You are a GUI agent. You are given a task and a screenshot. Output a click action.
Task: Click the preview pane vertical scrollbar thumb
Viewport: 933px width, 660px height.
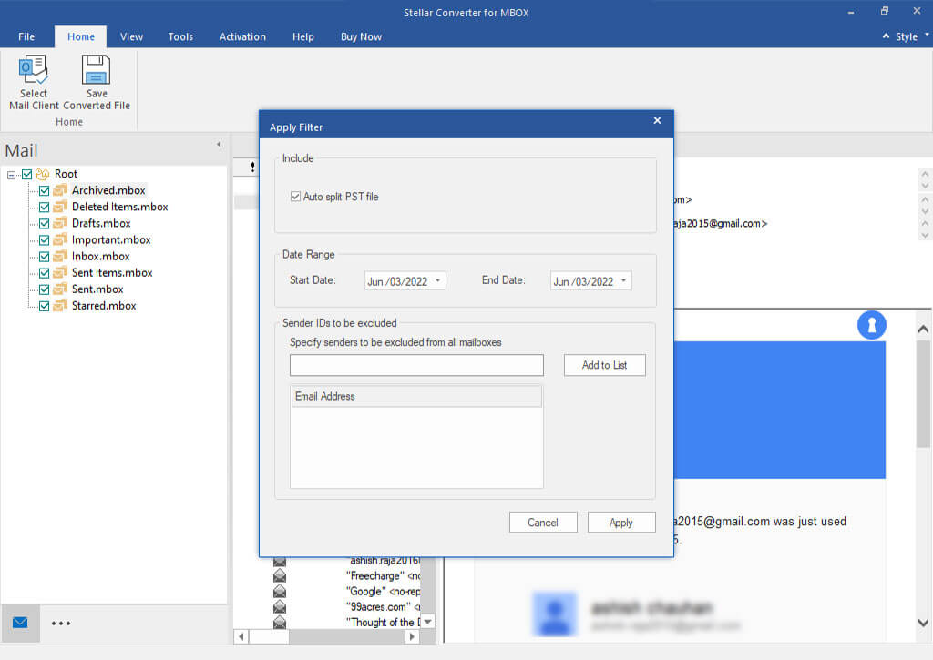[x=923, y=393]
